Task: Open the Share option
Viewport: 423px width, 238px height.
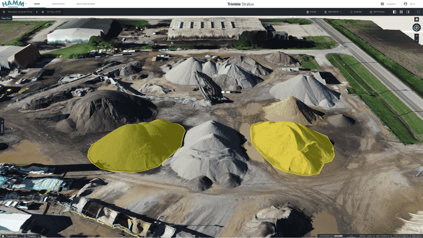Action: [x=356, y=12]
